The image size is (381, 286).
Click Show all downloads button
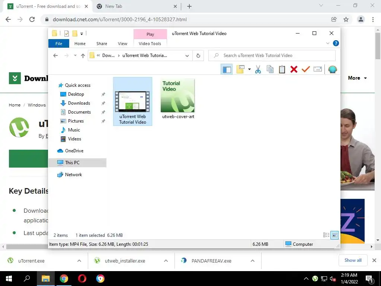click(353, 260)
